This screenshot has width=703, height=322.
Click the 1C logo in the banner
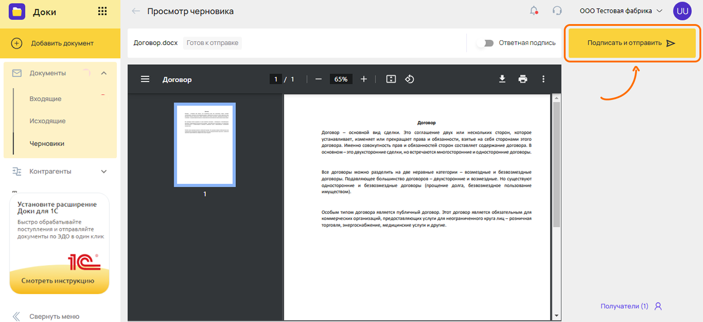click(84, 262)
